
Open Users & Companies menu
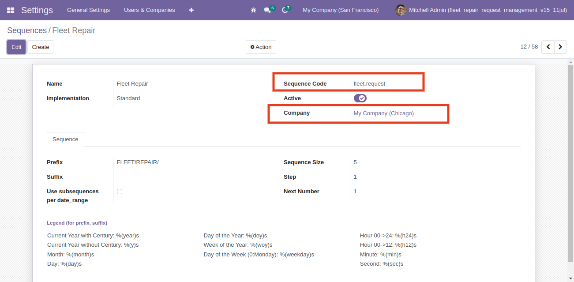(x=149, y=10)
